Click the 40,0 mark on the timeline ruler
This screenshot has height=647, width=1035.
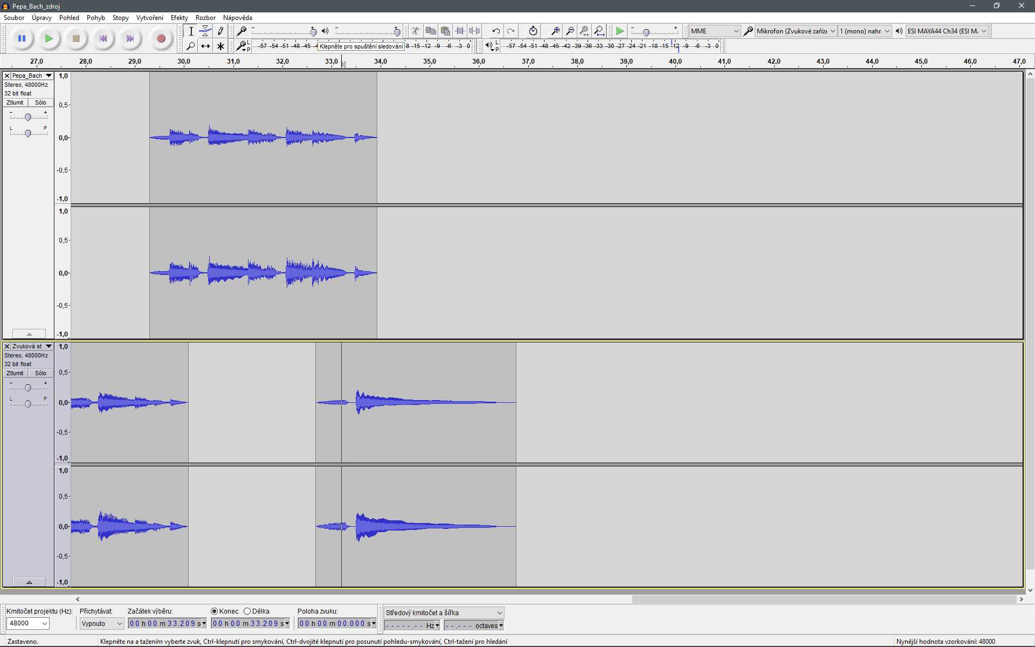click(675, 61)
